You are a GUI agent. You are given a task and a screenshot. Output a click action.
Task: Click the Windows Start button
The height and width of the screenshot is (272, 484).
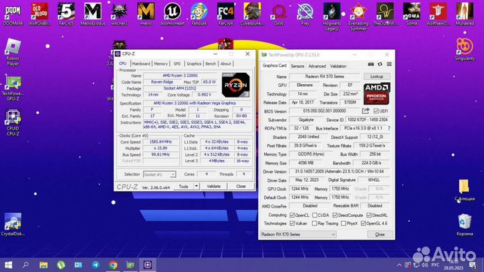click(9, 265)
